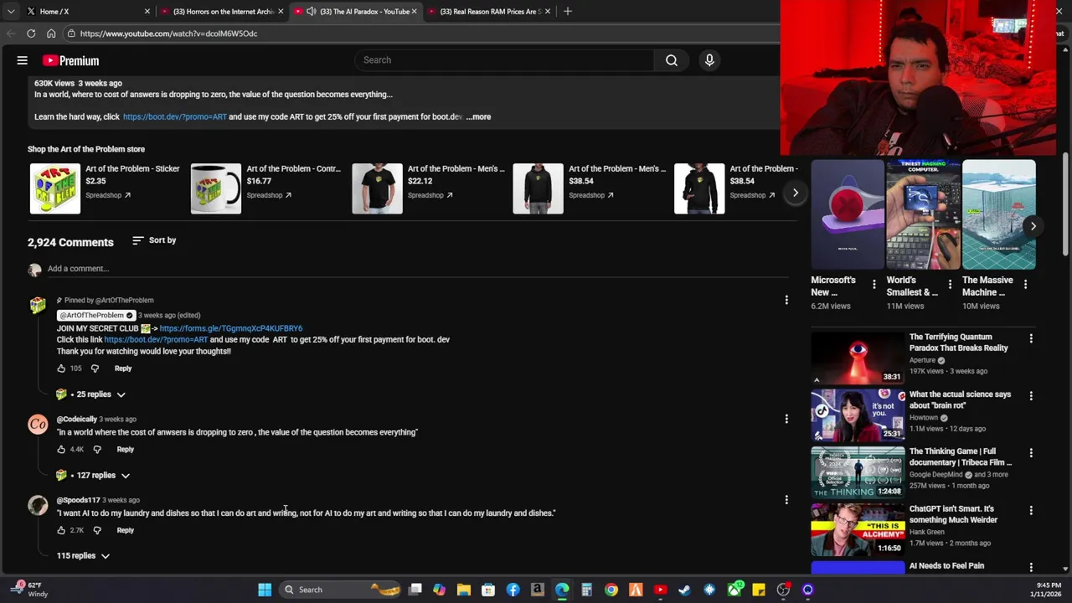This screenshot has width=1072, height=603.
Task: Open options menu for @Codeically comment
Action: [x=786, y=419]
